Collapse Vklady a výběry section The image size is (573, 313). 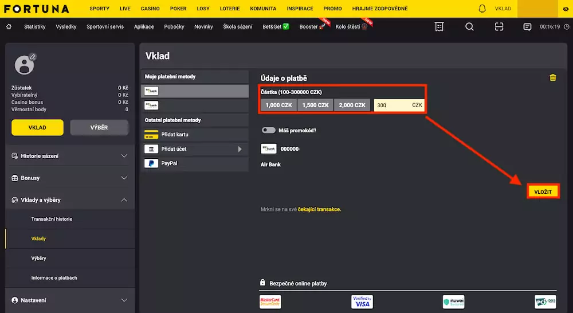70,200
